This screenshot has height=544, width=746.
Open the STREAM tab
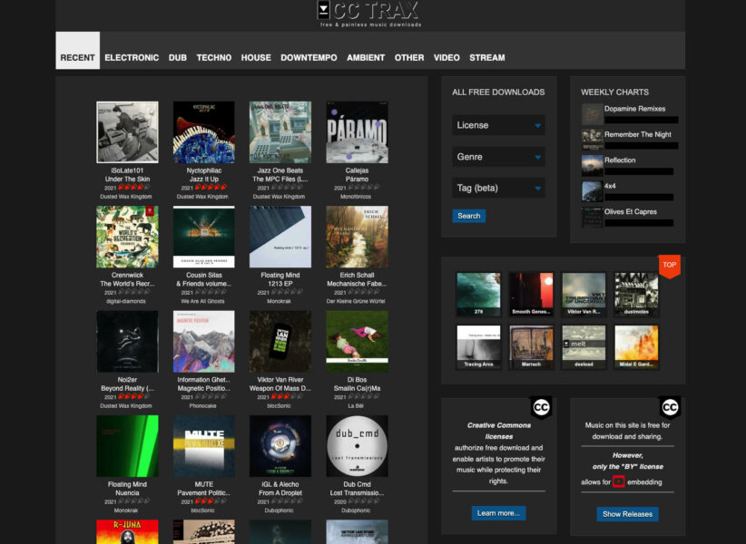click(487, 57)
